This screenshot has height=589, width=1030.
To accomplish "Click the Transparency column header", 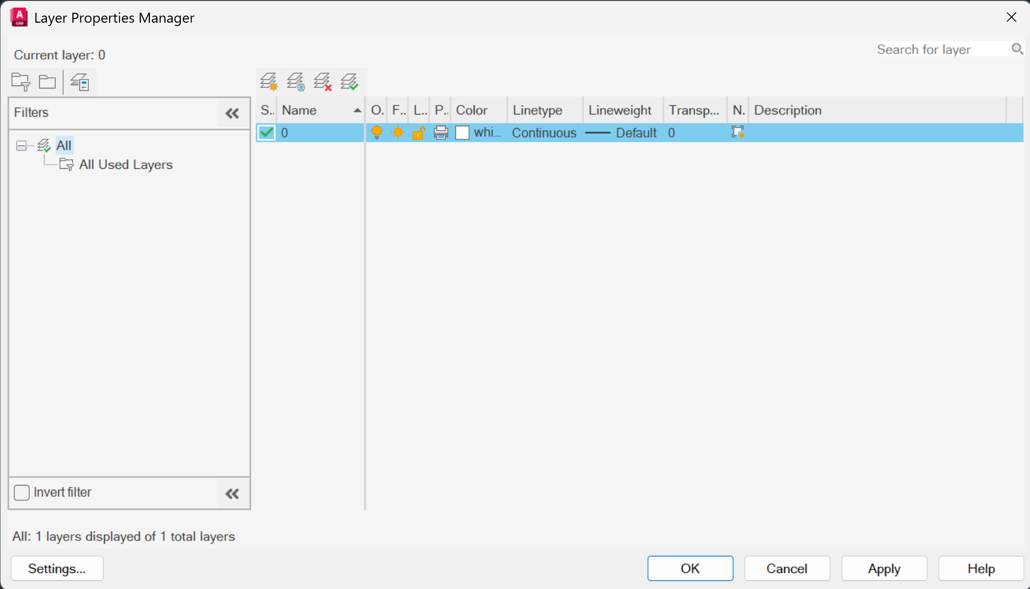I will click(695, 110).
